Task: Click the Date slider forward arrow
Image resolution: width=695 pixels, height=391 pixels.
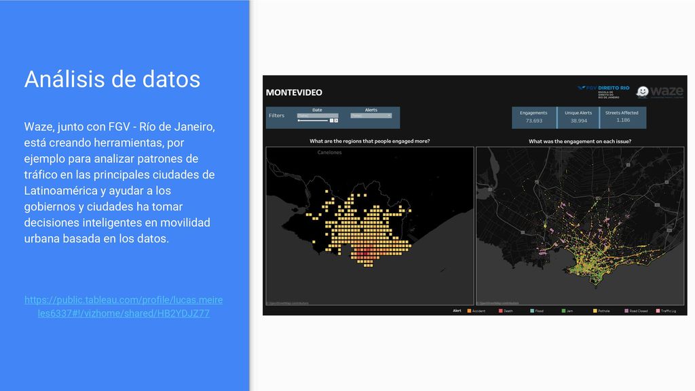Action: point(336,121)
